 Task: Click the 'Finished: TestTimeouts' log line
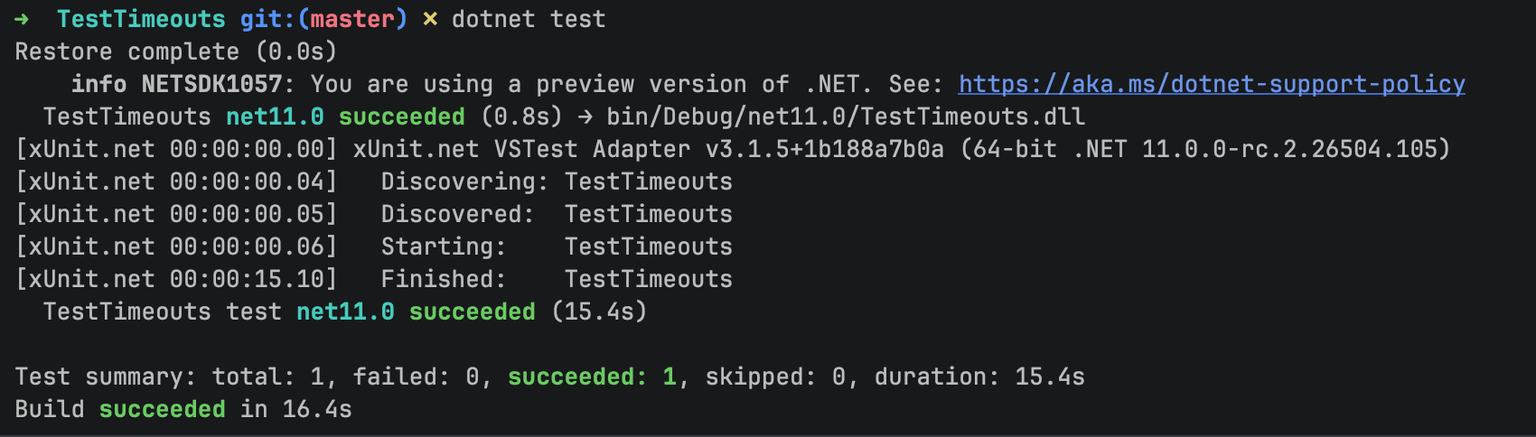click(x=557, y=279)
